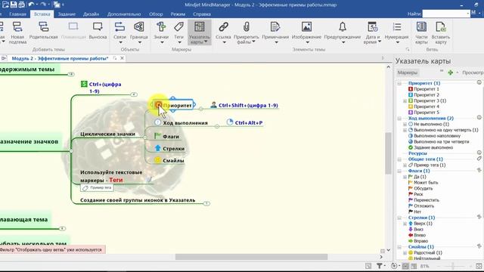Click the Undo arrow in the title bar
The height and width of the screenshot is (272, 484).
[x=31, y=5]
